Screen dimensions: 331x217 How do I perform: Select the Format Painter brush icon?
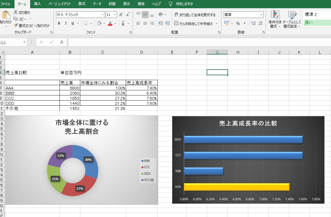tap(16, 25)
